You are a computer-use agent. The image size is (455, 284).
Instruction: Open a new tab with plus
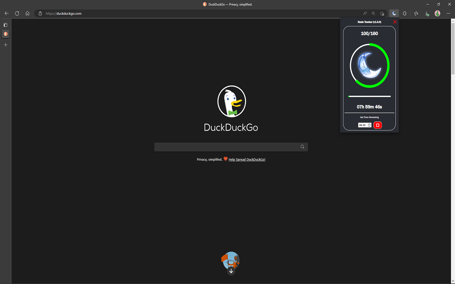tap(5, 45)
